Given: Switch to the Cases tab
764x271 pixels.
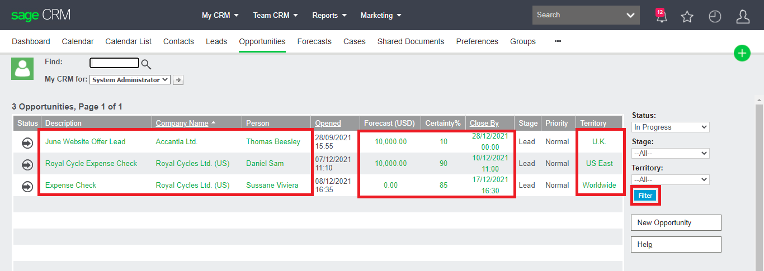Looking at the screenshot, I should tap(355, 41).
